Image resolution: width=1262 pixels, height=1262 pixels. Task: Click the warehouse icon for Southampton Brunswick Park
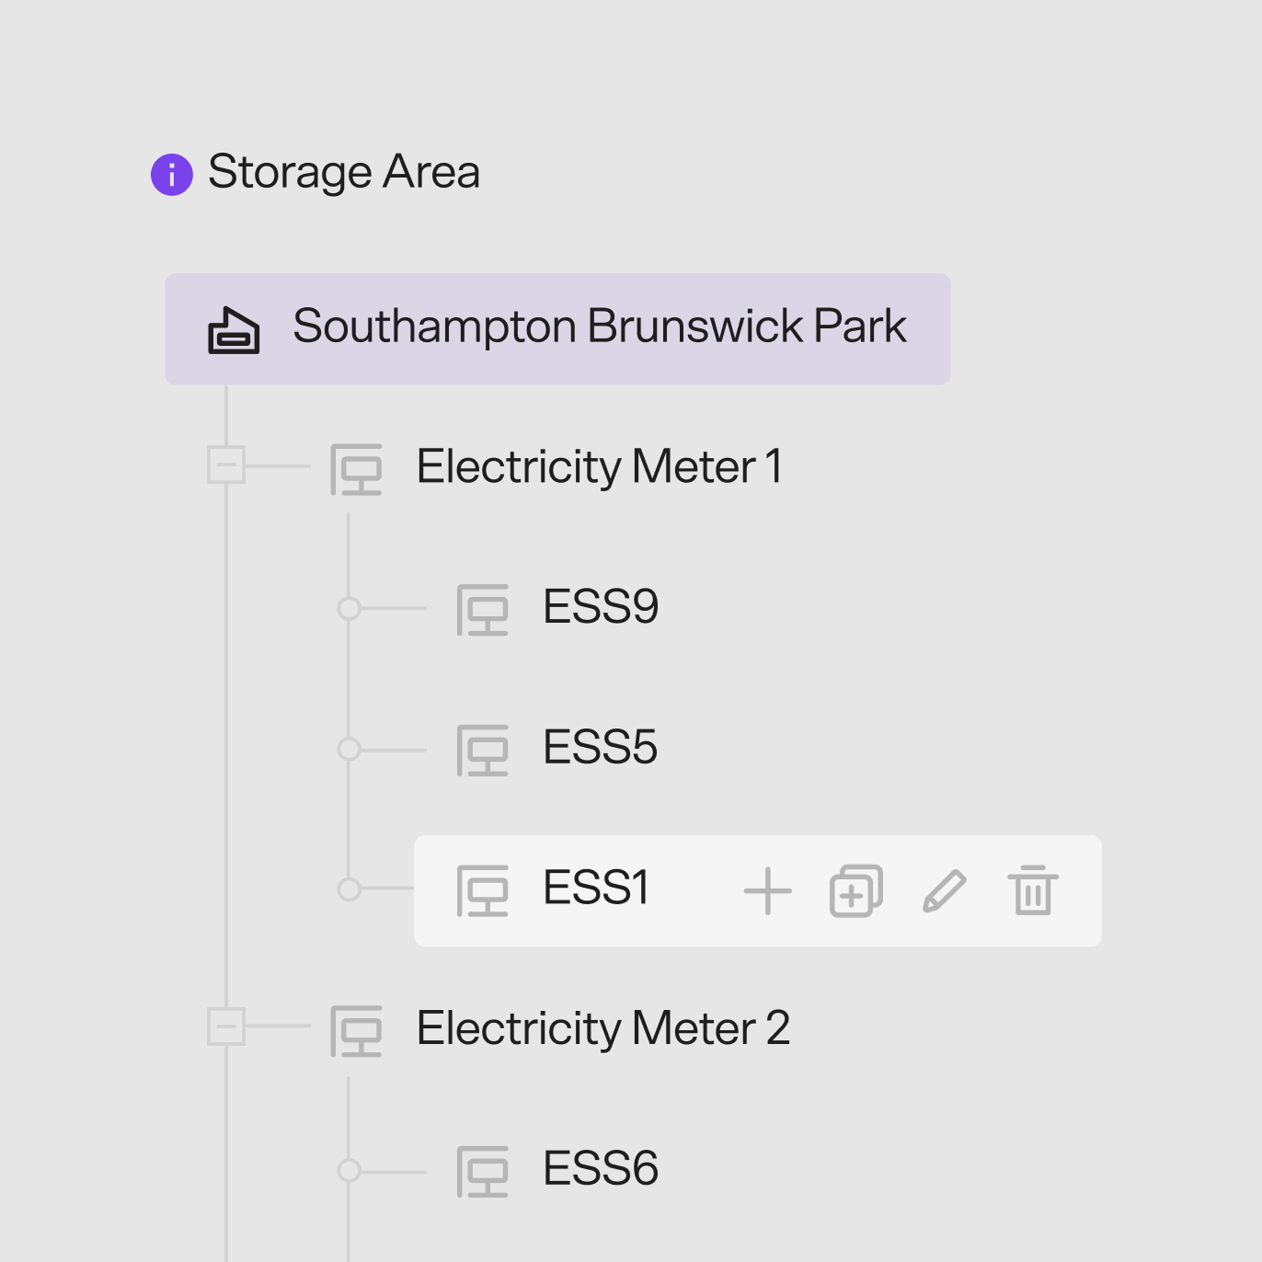[234, 330]
